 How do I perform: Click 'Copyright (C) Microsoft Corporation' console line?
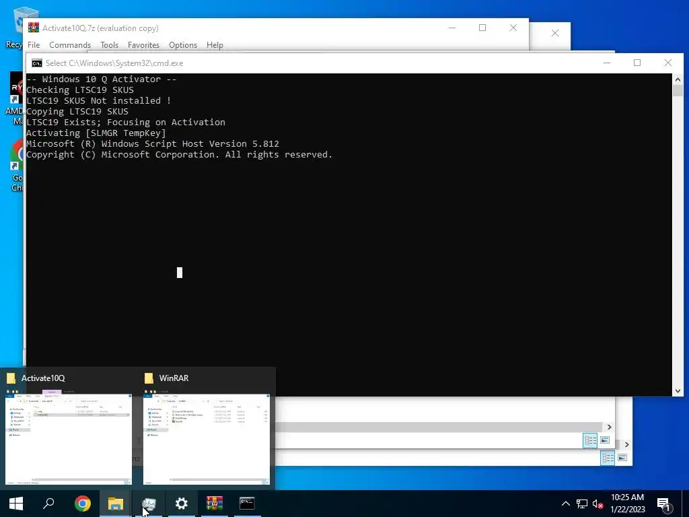(179, 154)
